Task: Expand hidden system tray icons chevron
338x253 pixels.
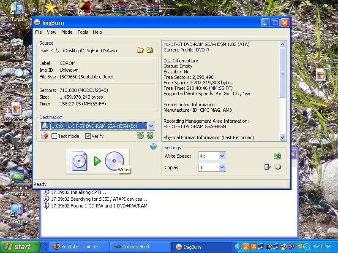Action: click(238, 247)
